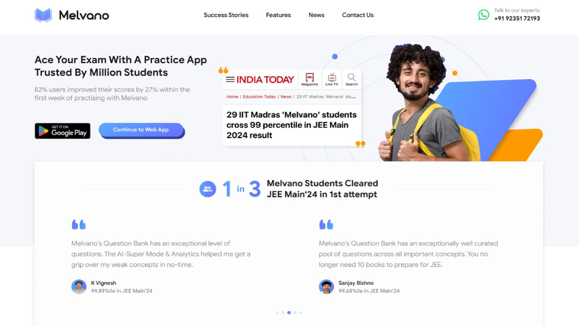This screenshot has height=326, width=579.
Task: Open the Contact Us page
Action: point(358,15)
